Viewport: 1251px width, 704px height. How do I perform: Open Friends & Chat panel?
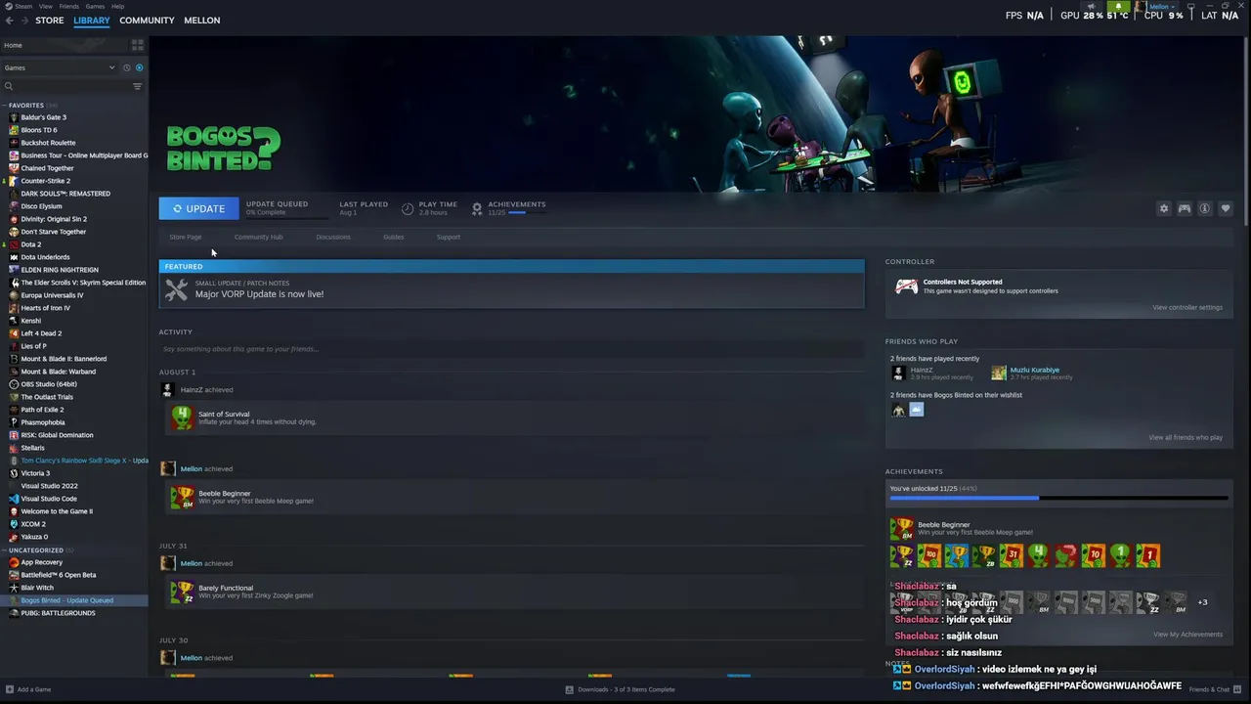tap(1213, 689)
